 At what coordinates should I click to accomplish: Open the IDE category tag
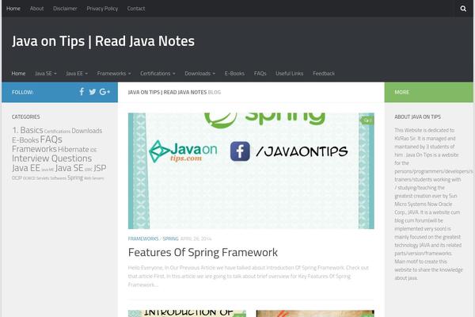pos(93,150)
